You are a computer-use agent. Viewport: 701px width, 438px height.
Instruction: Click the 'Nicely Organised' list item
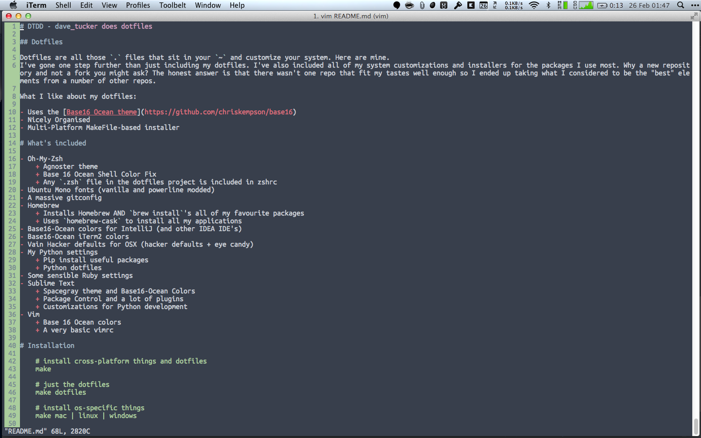click(59, 120)
